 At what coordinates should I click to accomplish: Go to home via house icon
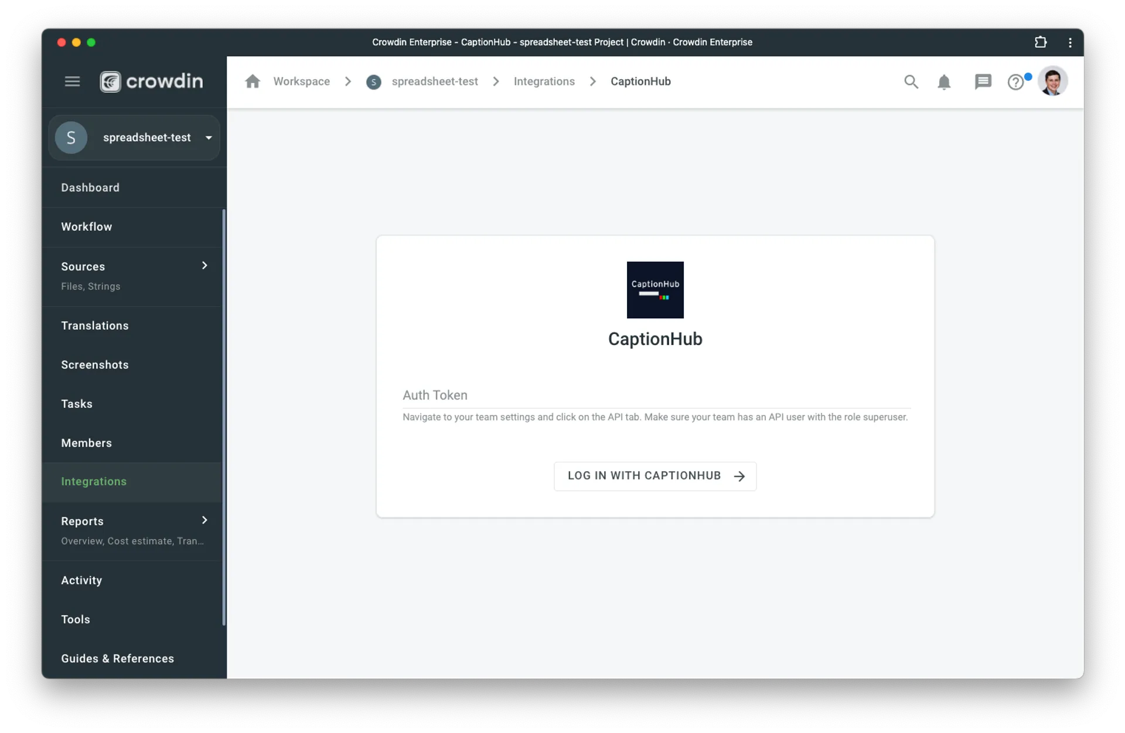[x=253, y=81]
